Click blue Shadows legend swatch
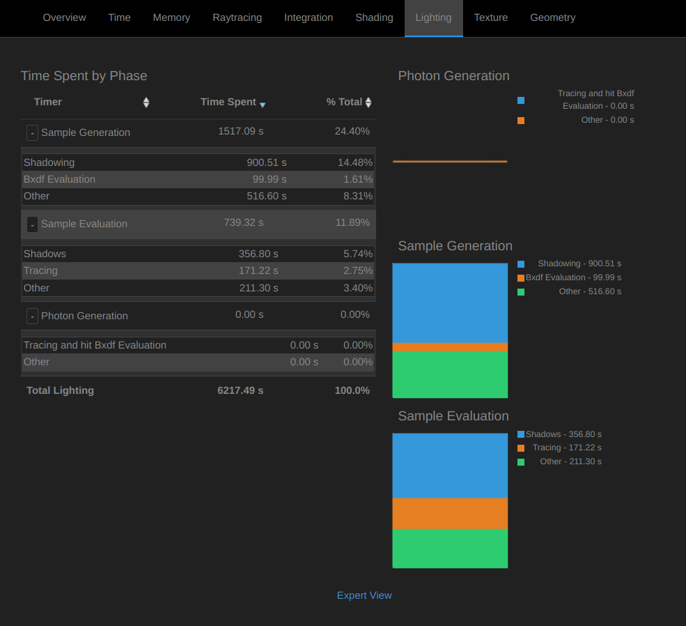This screenshot has height=626, width=686. (x=521, y=434)
